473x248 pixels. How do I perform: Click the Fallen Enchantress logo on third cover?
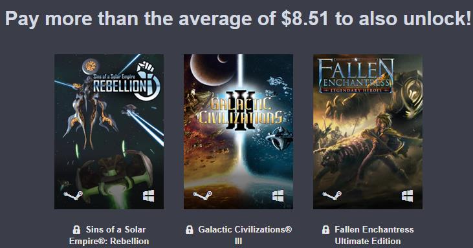(356, 76)
